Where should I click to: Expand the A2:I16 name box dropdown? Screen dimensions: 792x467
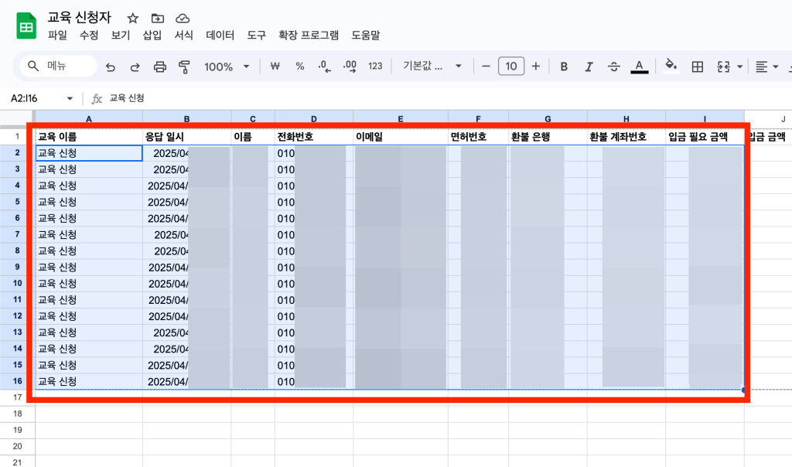(70, 99)
